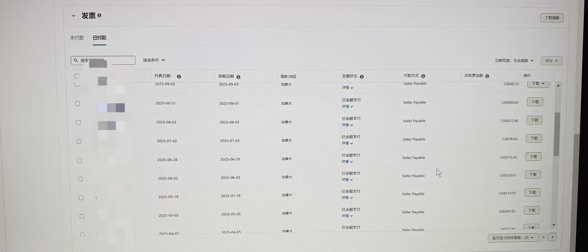Click the 2025-09-01 due date cell
The image size is (588, 252).
coord(229,103)
